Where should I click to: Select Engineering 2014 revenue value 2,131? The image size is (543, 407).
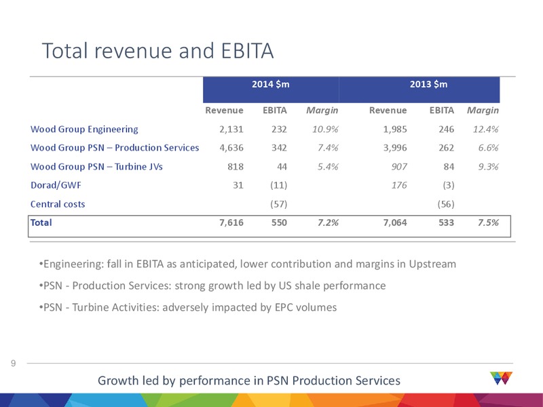[x=231, y=130]
